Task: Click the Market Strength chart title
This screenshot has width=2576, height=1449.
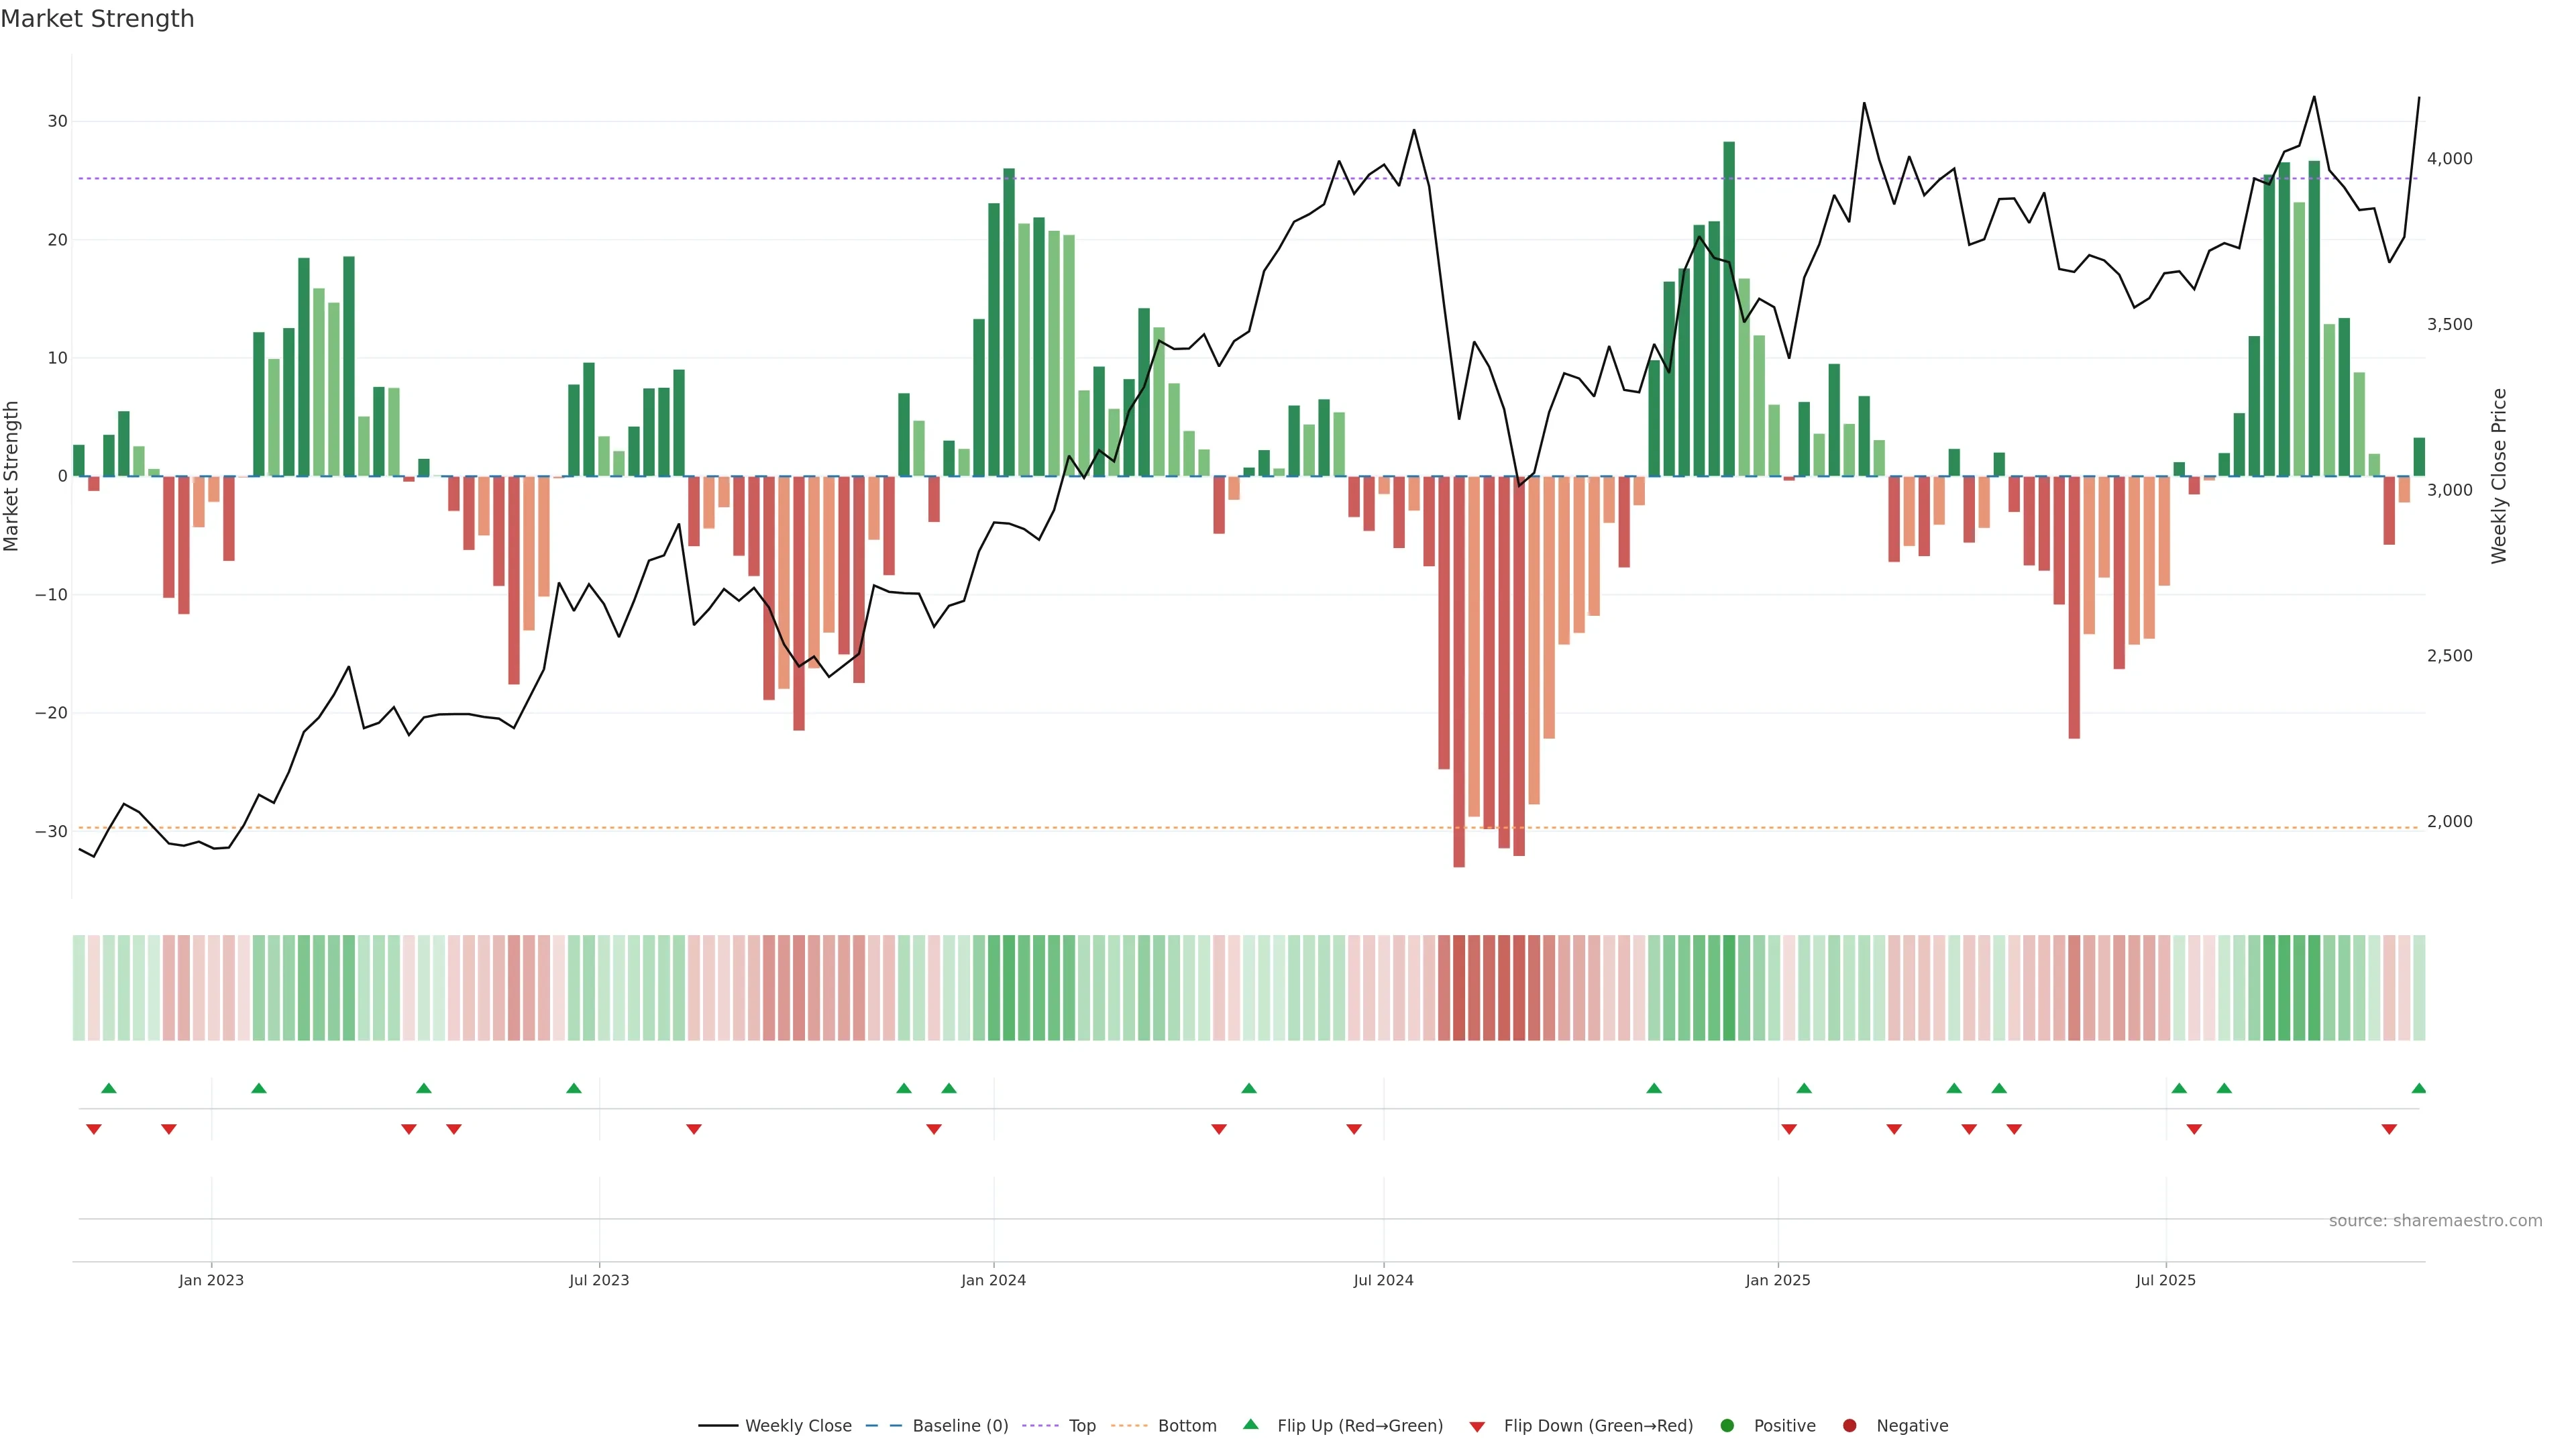Action: click(97, 19)
